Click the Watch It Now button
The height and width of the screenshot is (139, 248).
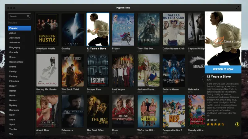(223, 69)
